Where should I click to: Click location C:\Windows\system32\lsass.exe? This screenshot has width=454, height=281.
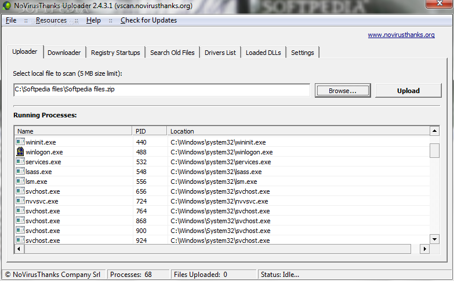point(216,172)
